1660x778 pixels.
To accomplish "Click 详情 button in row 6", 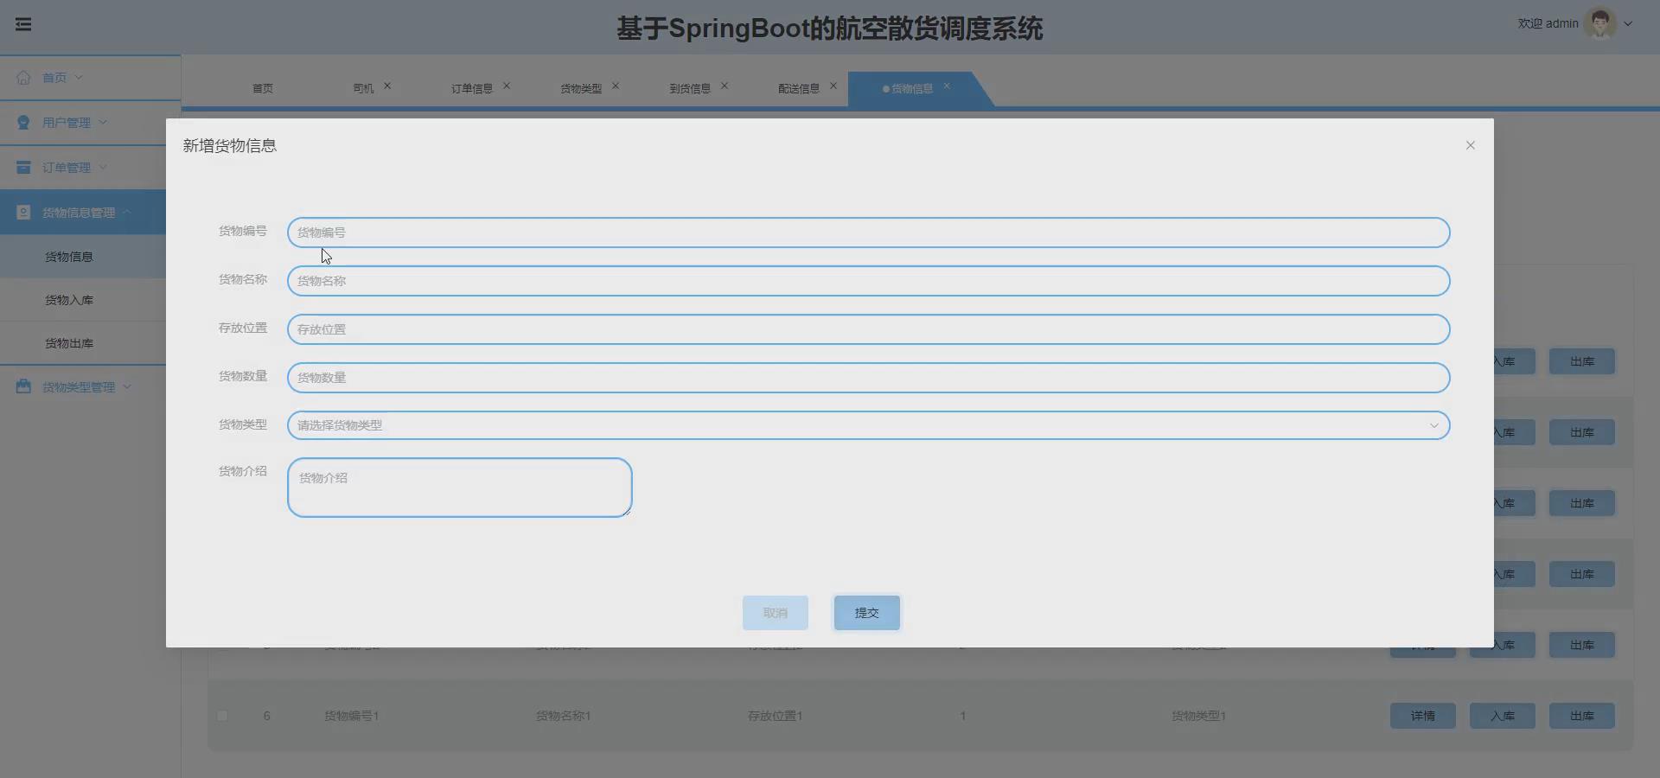I will tap(1423, 716).
